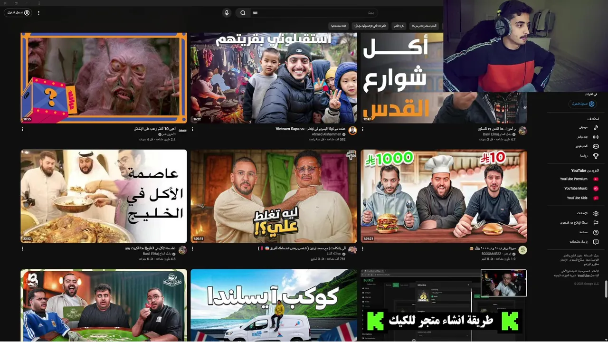Open options menu for Jerusalem food video
The width and height of the screenshot is (608, 342).
362,129
